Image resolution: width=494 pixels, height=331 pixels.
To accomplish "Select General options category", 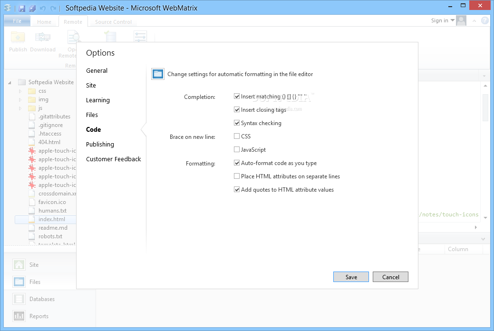I will click(x=97, y=70).
